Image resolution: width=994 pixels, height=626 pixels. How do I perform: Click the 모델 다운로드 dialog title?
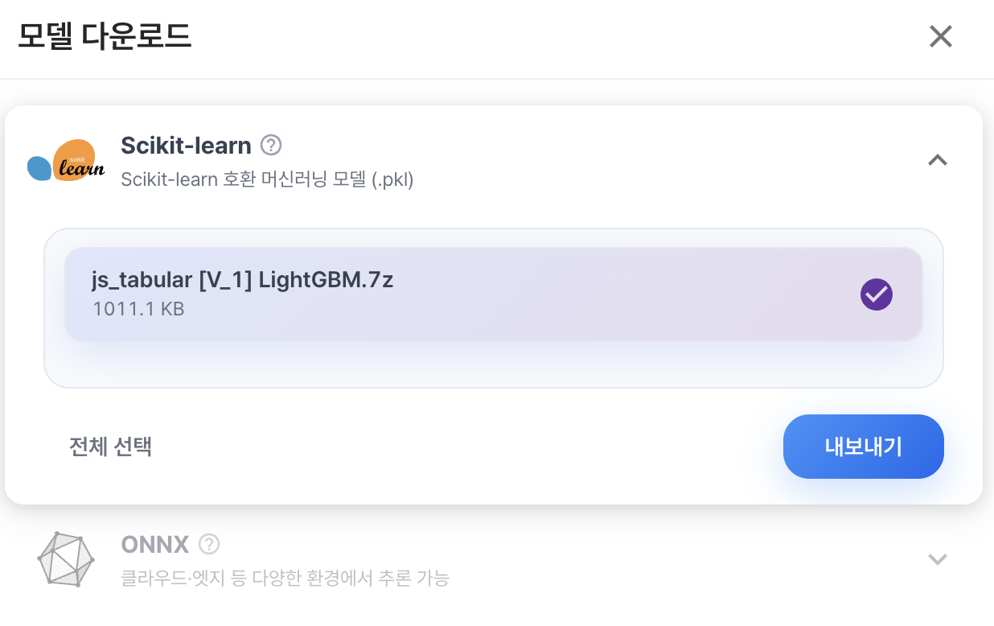(105, 37)
